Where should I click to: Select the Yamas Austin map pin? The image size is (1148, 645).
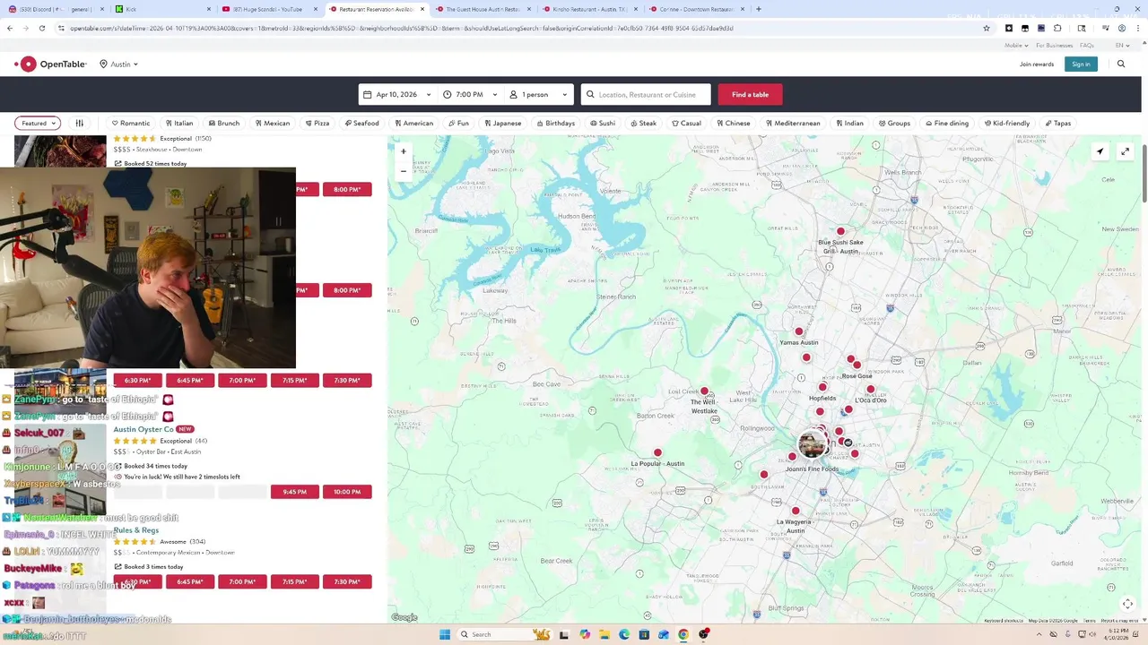coord(798,331)
